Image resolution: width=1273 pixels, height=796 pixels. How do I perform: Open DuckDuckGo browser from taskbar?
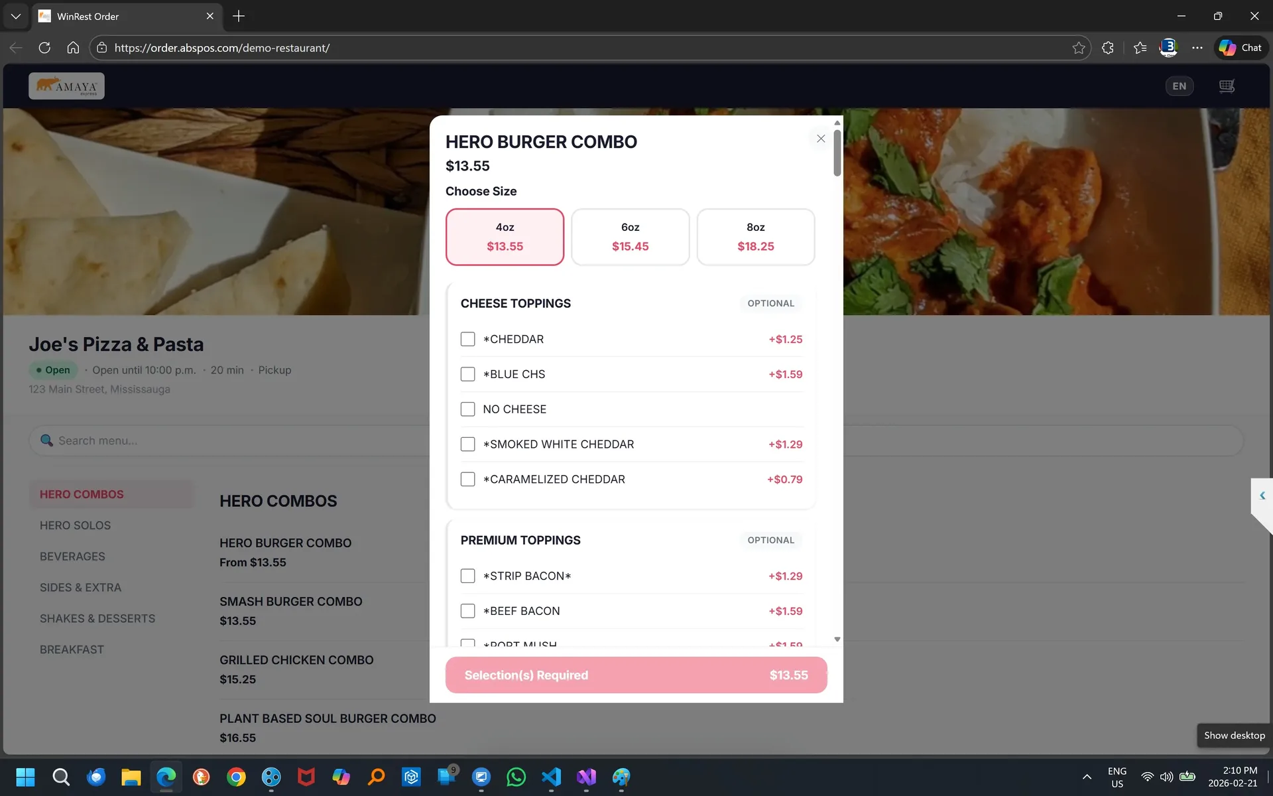[201, 777]
